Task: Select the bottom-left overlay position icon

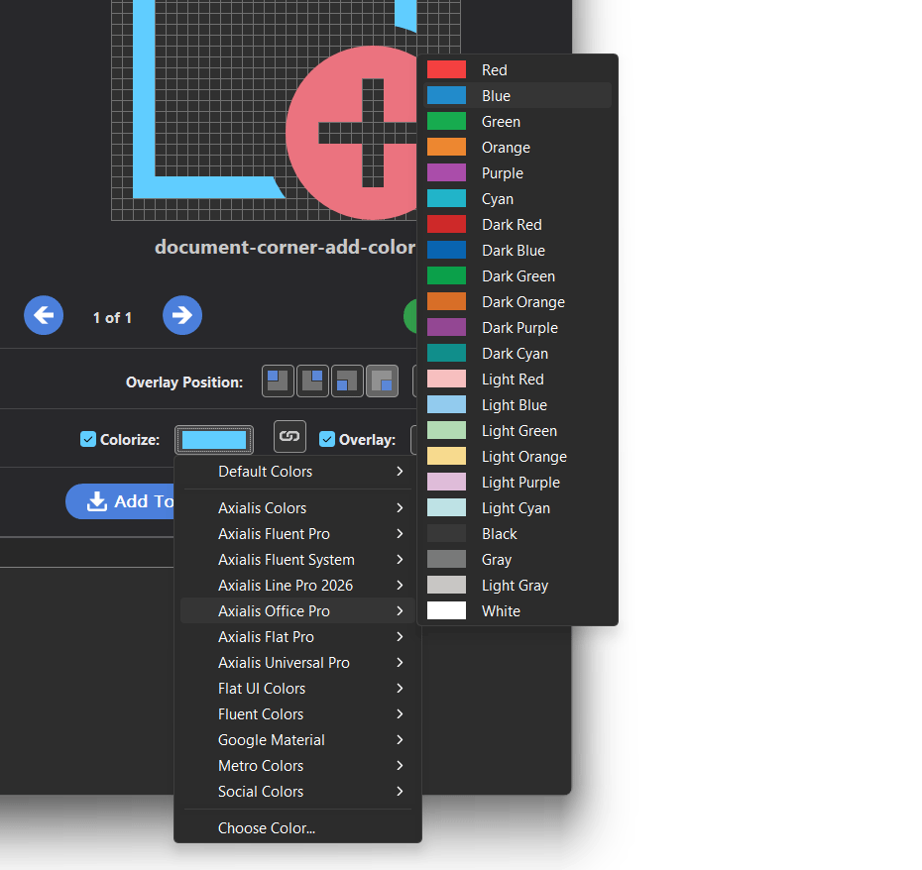Action: coord(347,381)
